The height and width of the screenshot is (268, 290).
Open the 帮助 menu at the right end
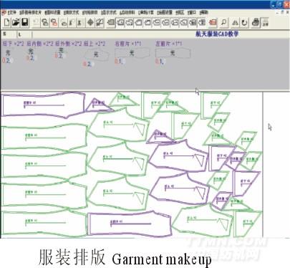tap(203, 12)
